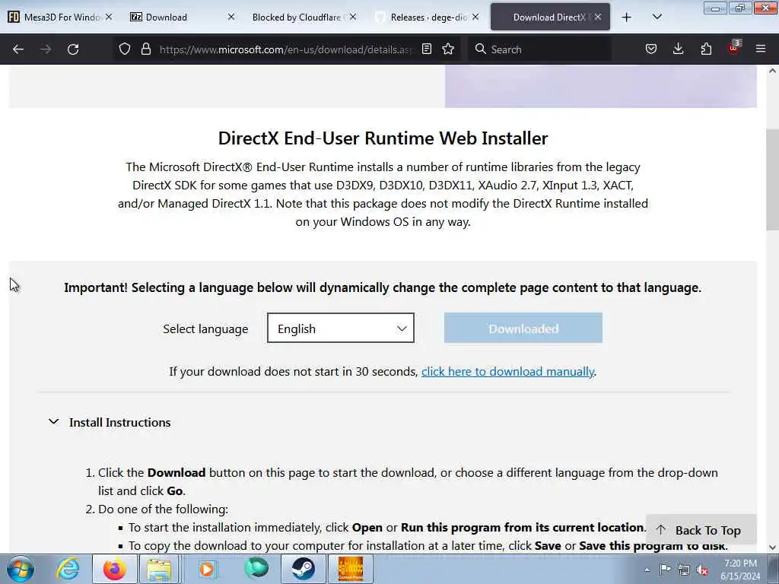Open a new tab with plus
This screenshot has width=779, height=584.
[627, 17]
